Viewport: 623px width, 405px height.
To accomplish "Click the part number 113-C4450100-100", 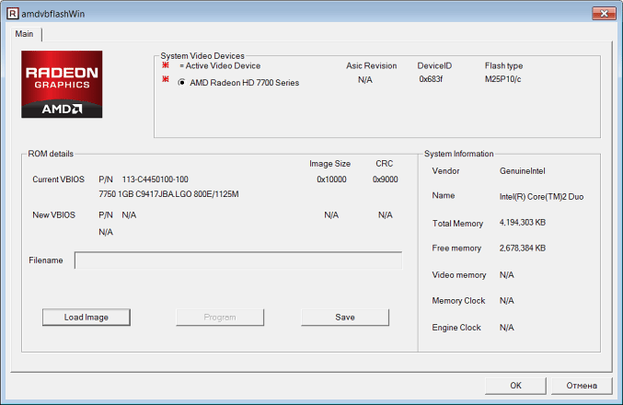I will point(155,179).
